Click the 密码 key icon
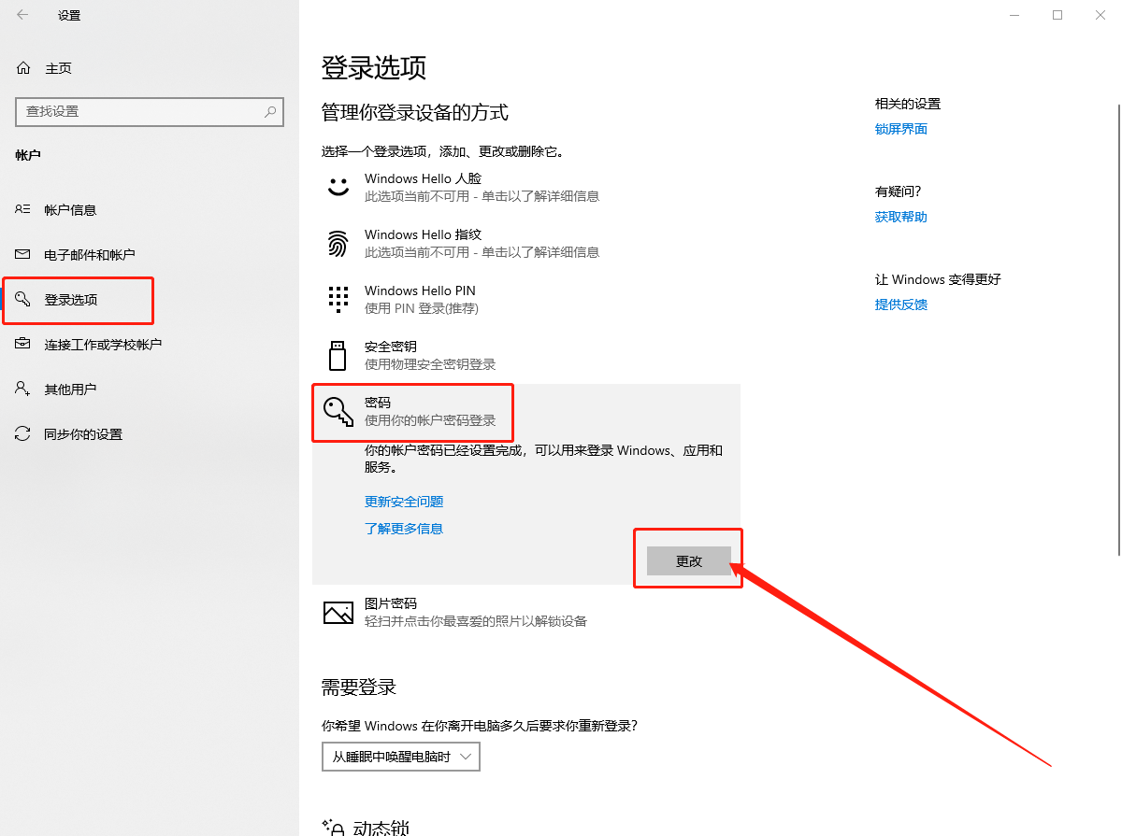The image size is (1122, 836). (x=338, y=410)
